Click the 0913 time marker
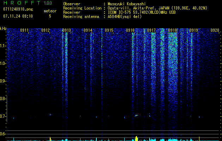The image size is (222, 141). (67, 30)
